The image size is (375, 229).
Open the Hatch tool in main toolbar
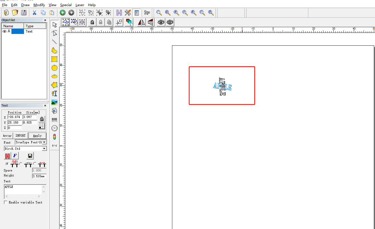(119, 13)
